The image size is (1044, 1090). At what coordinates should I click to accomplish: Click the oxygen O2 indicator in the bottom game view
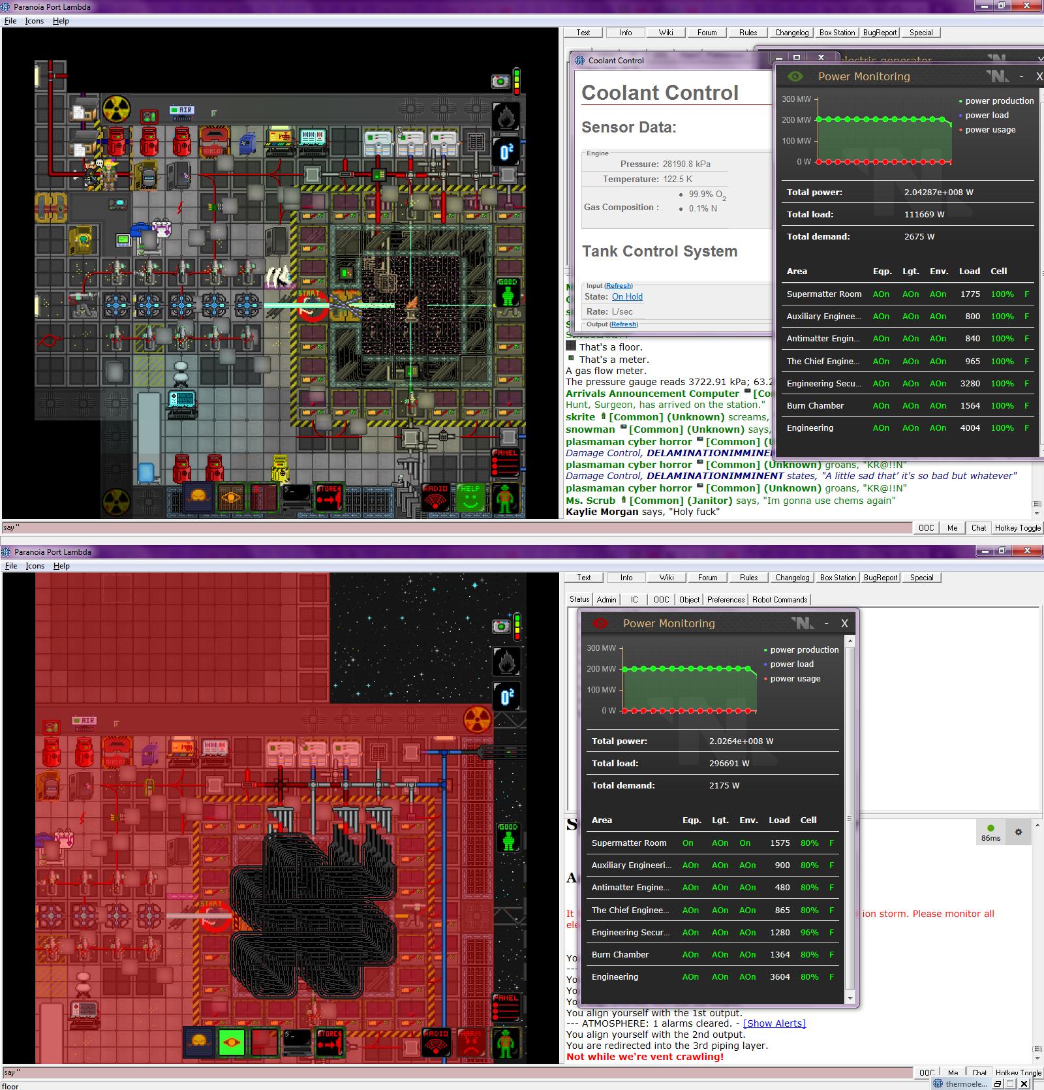pyautogui.click(x=506, y=696)
